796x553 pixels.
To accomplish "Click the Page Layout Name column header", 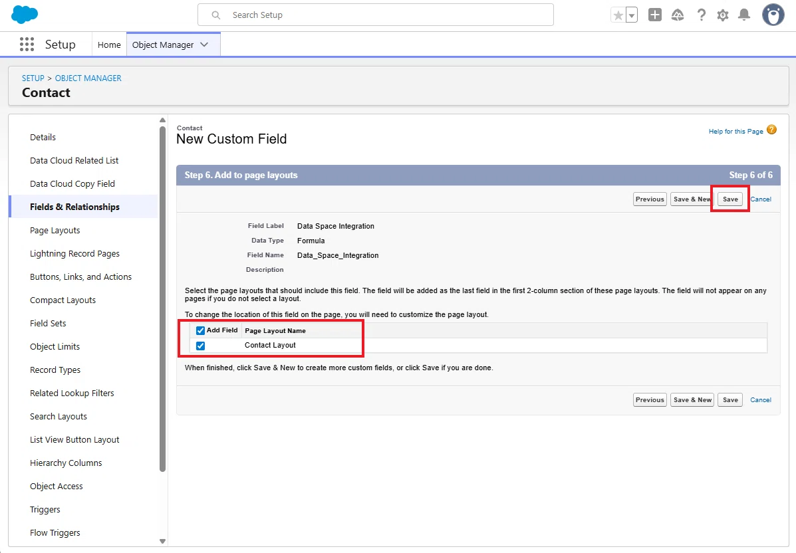I will (275, 331).
